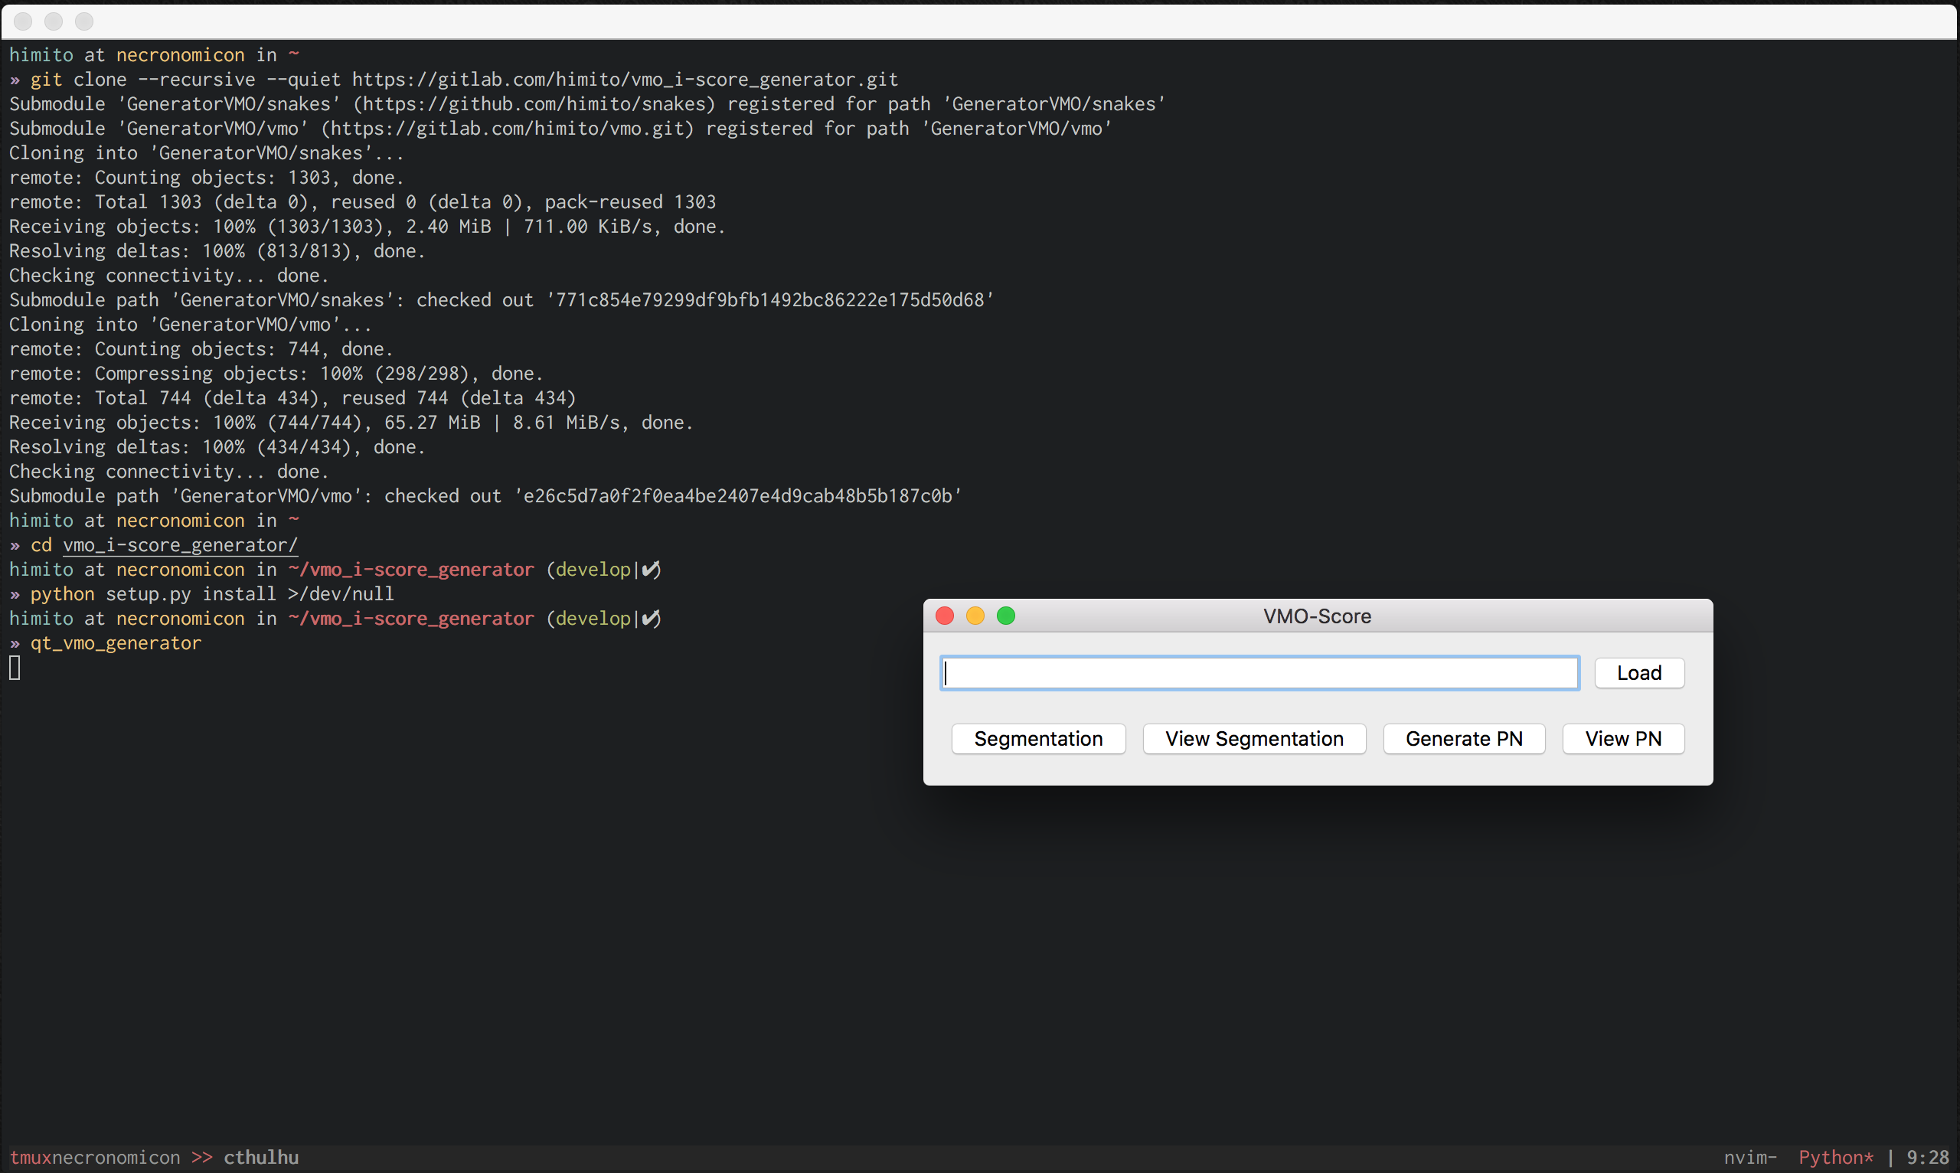The width and height of the screenshot is (1960, 1173).
Task: Click the 'cthulhu' tmux window name
Action: click(x=261, y=1157)
